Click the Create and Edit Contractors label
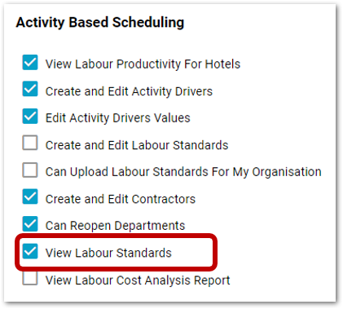Screen dimensions: 343x309 click(x=121, y=199)
